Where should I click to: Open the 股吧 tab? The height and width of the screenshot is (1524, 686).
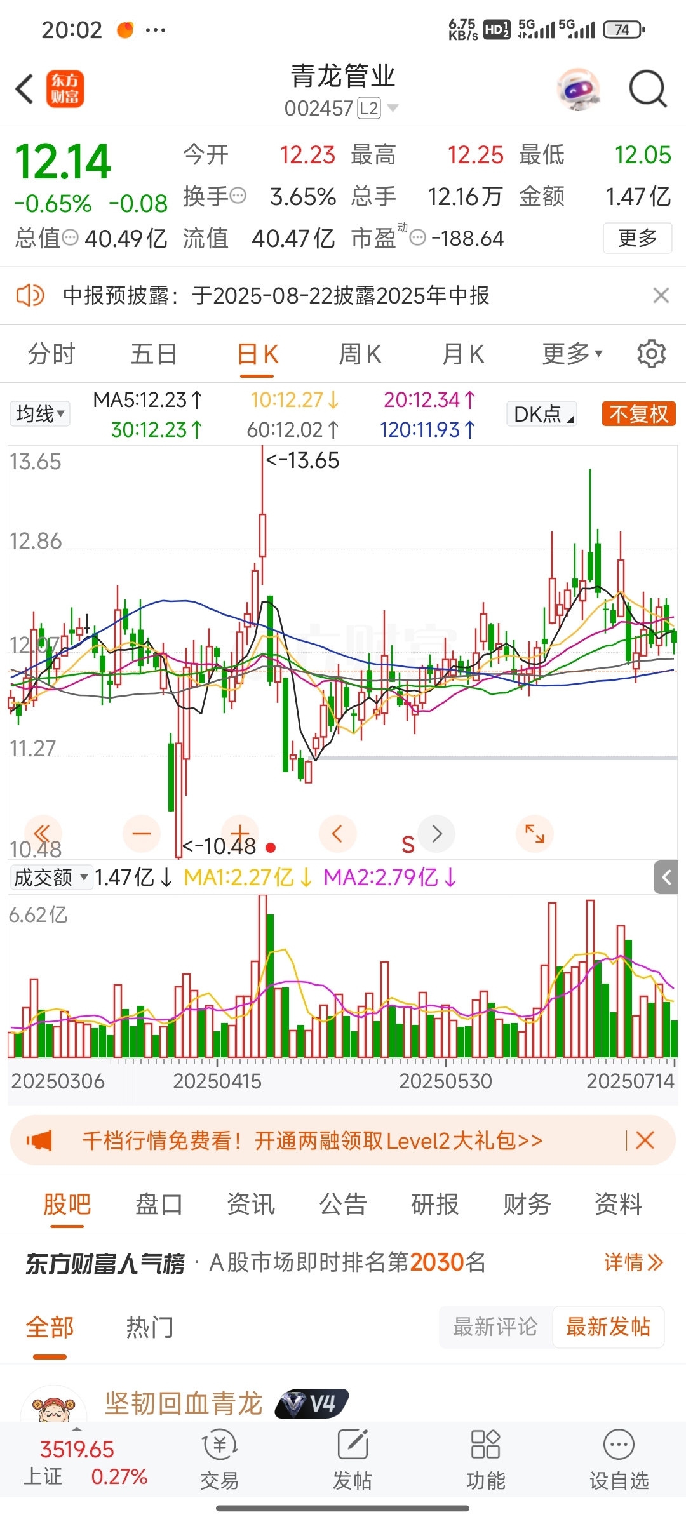(x=67, y=1204)
